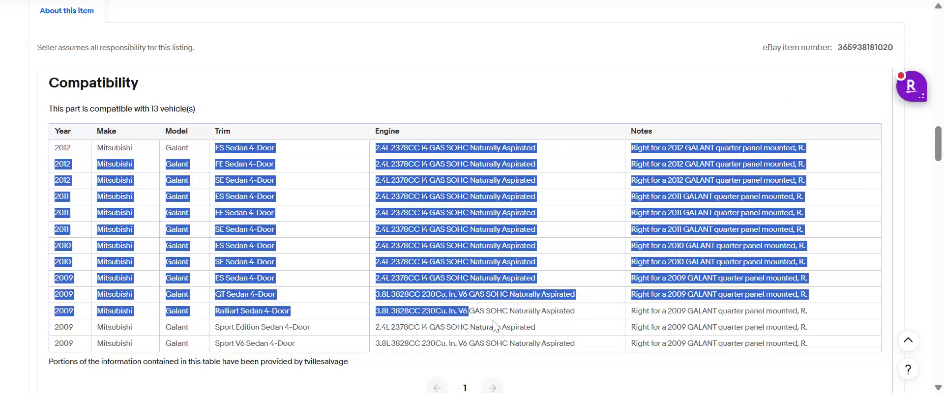Click 'SE Sedan 4-Door' in 2011 row
The width and height of the screenshot is (944, 393).
coord(244,229)
